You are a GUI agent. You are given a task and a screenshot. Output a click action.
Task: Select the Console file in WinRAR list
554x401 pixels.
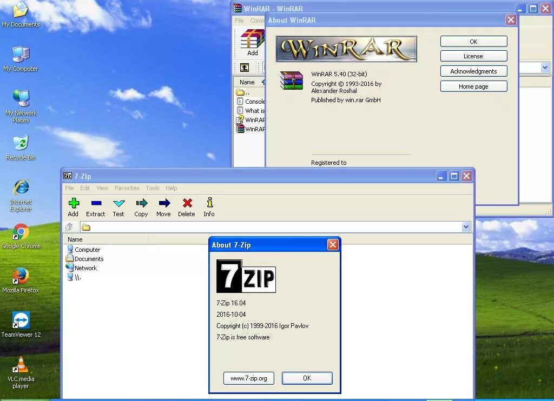(250, 101)
